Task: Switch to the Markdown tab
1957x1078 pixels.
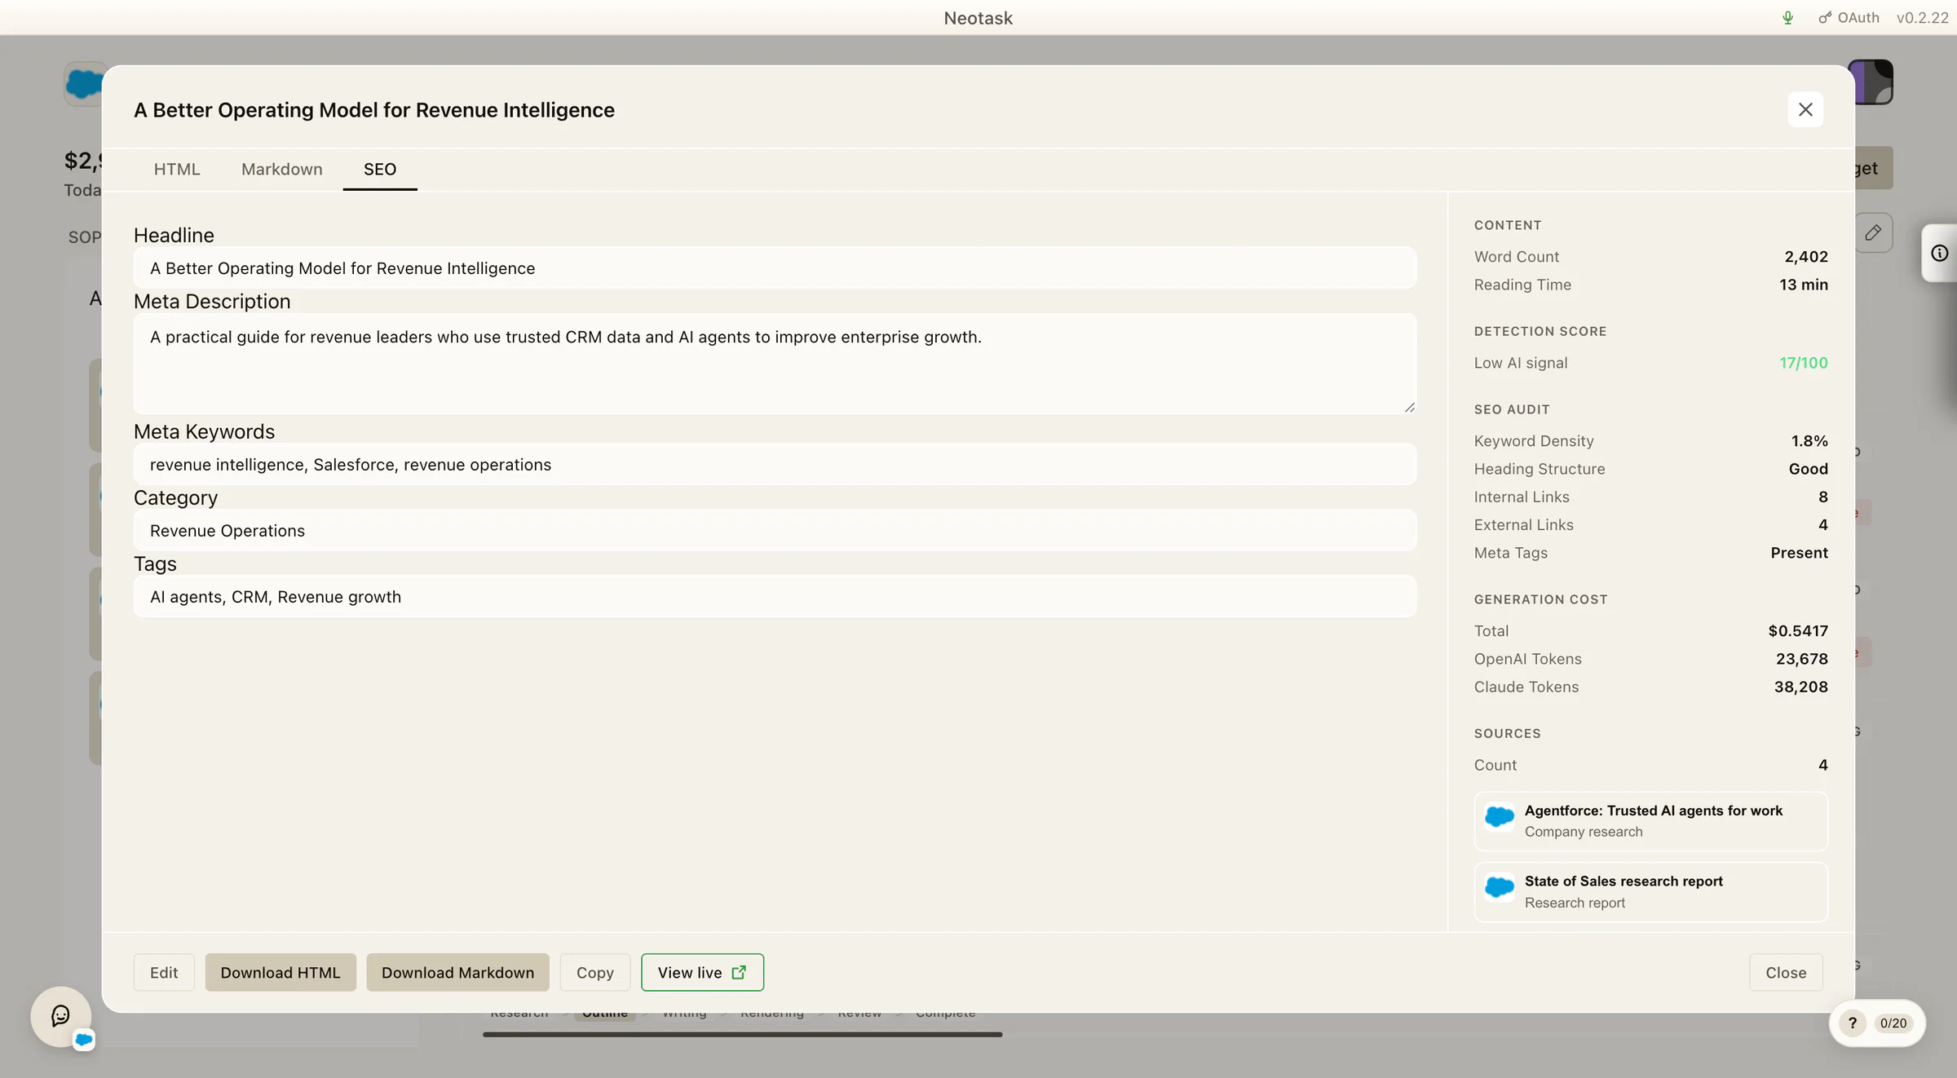Action: pos(282,169)
